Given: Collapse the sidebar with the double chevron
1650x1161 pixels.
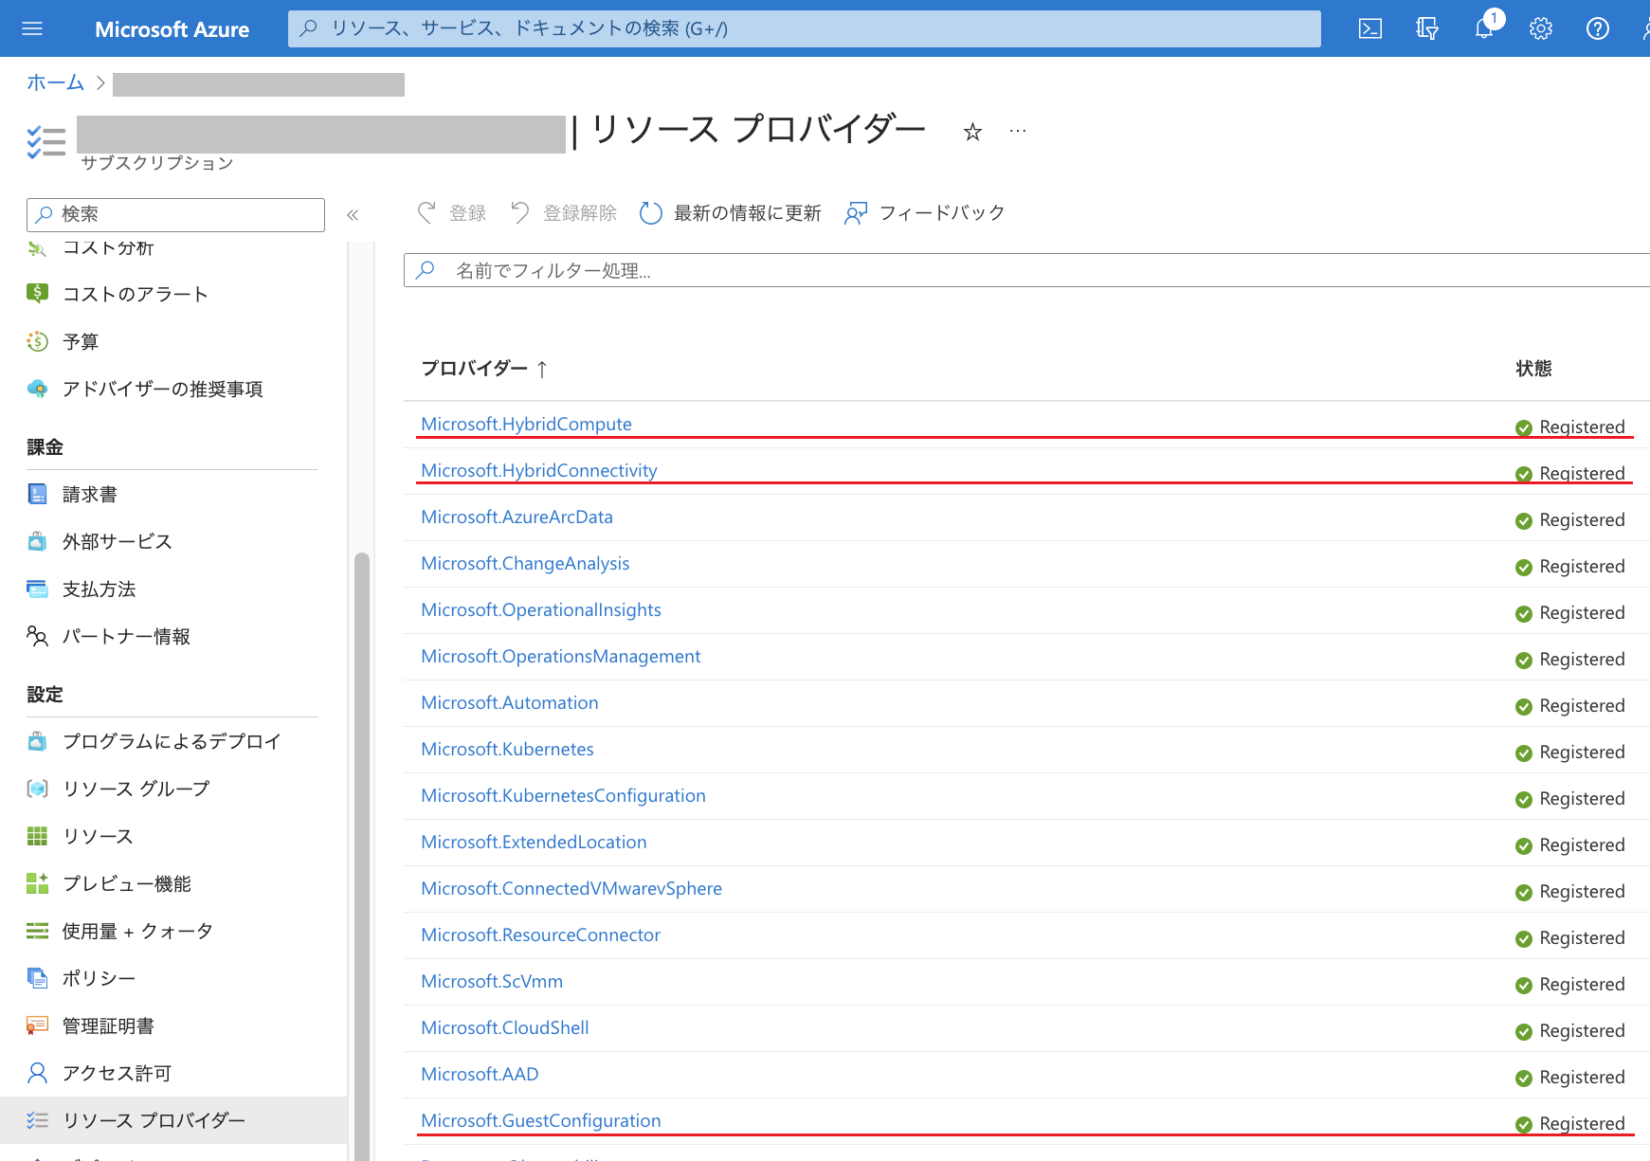Looking at the screenshot, I should (x=353, y=215).
